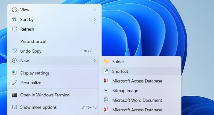Click the Refresh circular arrow icon
214x115 pixels.
[14, 29]
